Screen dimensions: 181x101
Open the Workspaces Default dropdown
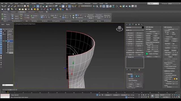[x=174, y=4]
